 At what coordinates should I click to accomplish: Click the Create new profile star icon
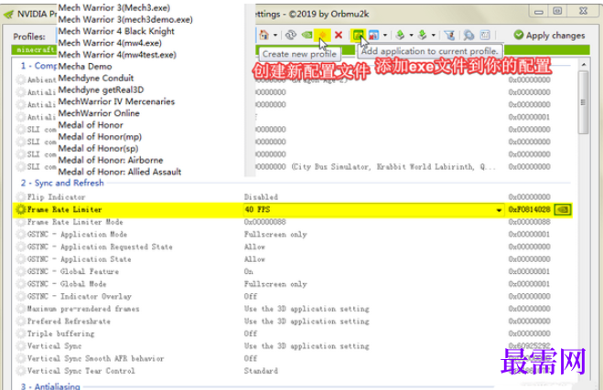pyautogui.click(x=322, y=35)
